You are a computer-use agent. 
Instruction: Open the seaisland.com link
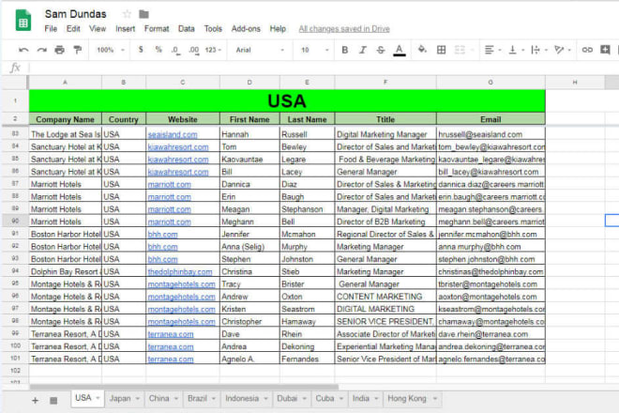coord(173,134)
